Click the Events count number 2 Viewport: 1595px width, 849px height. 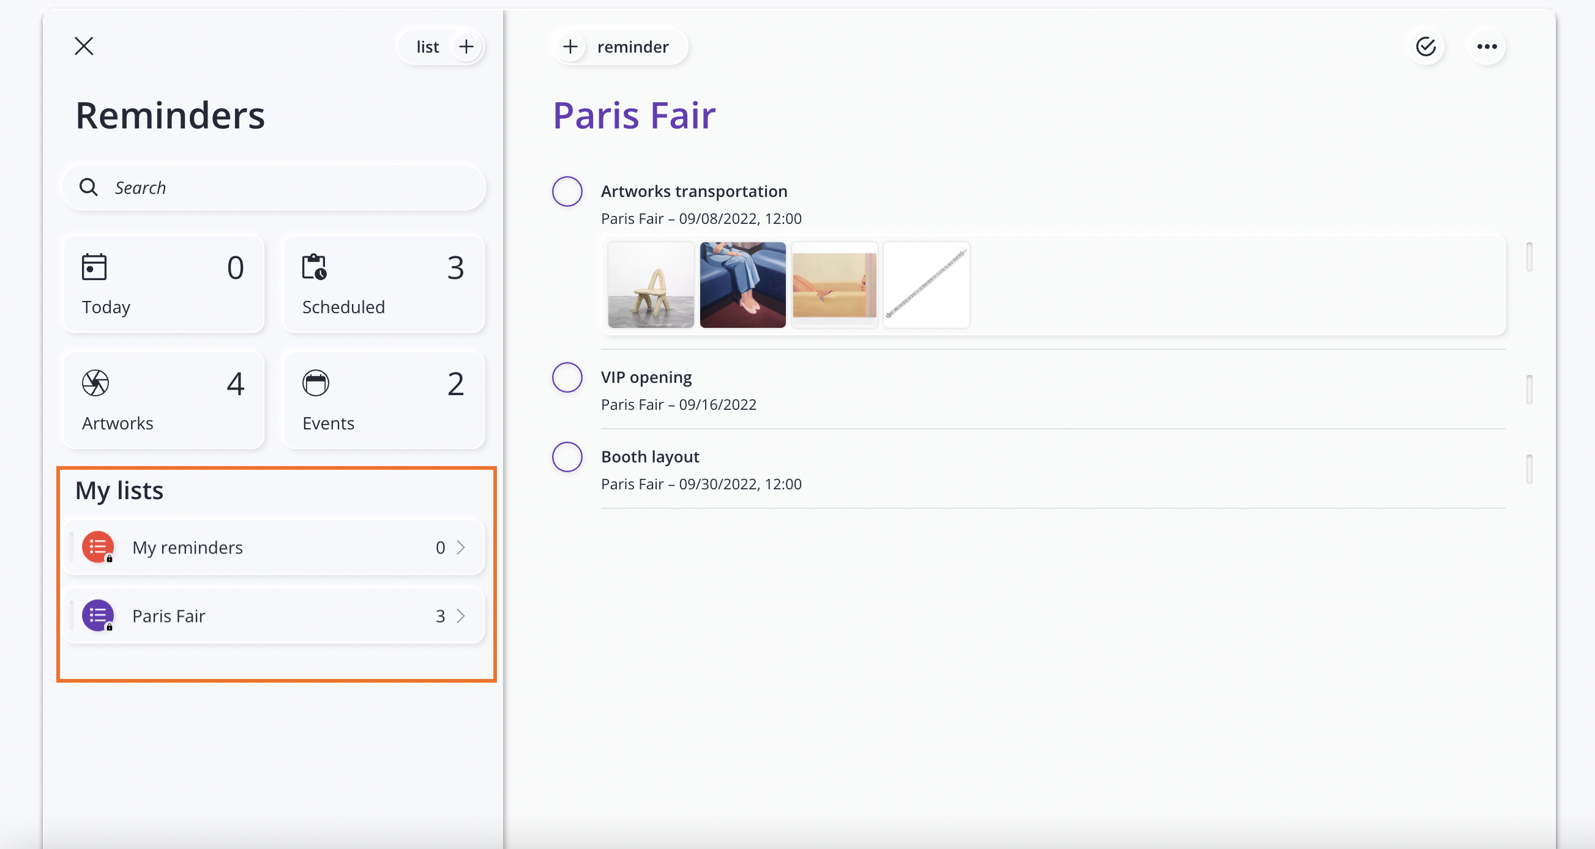pos(456,384)
